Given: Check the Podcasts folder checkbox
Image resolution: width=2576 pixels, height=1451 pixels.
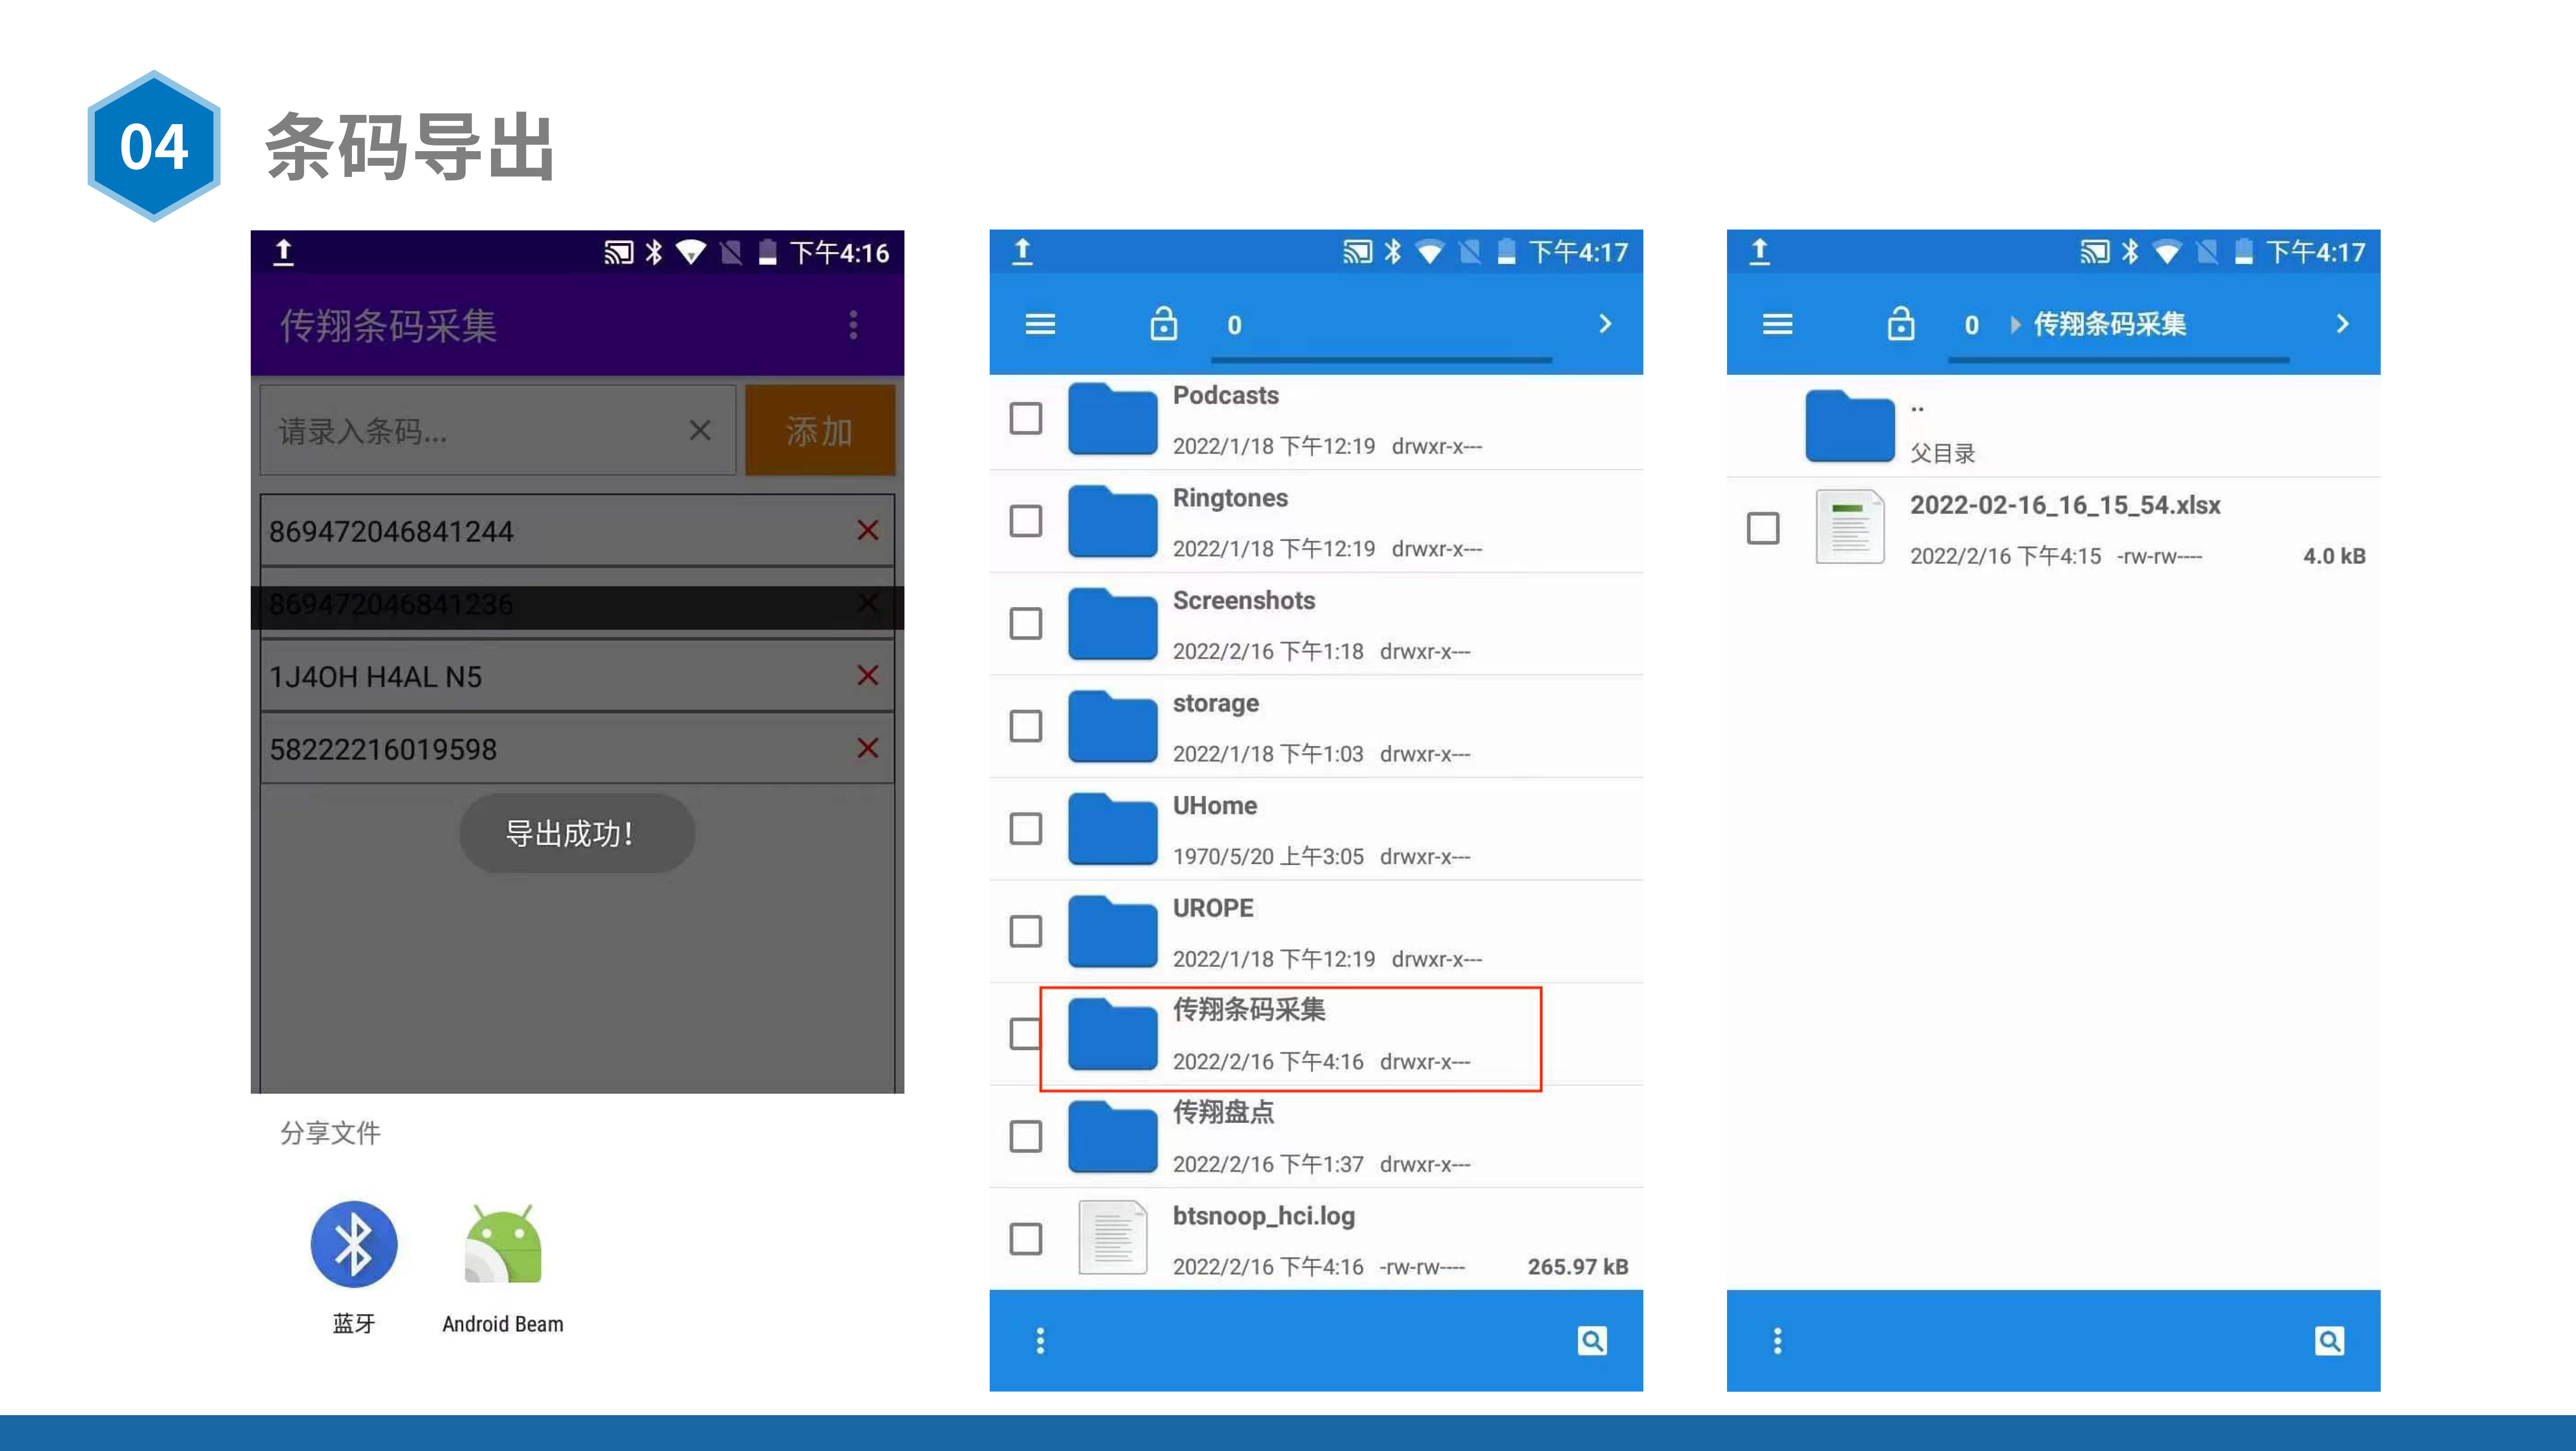Looking at the screenshot, I should coord(1026,418).
